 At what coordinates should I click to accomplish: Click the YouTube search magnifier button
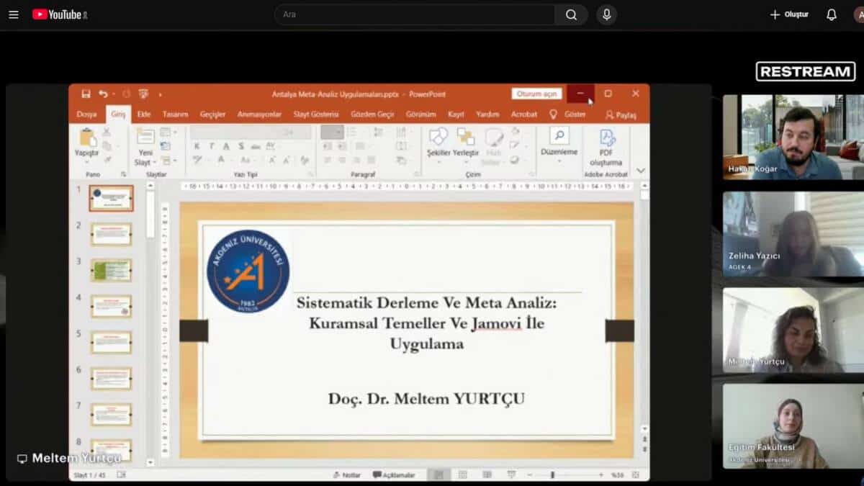[571, 14]
